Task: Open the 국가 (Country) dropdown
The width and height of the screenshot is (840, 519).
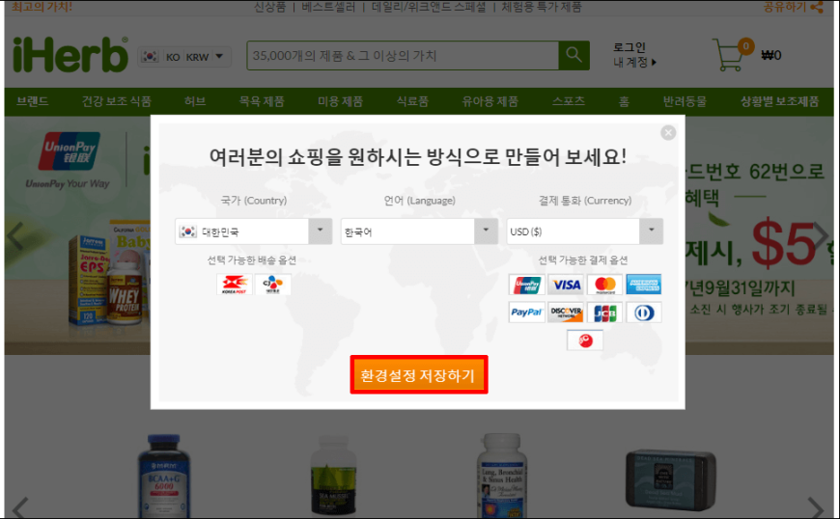Action: (x=253, y=232)
